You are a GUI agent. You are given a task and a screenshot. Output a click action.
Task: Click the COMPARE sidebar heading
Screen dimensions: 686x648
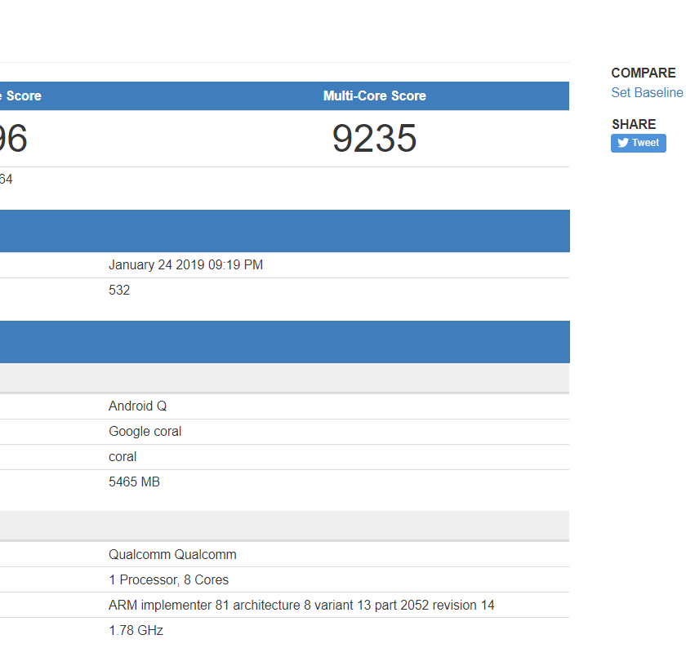pos(644,73)
